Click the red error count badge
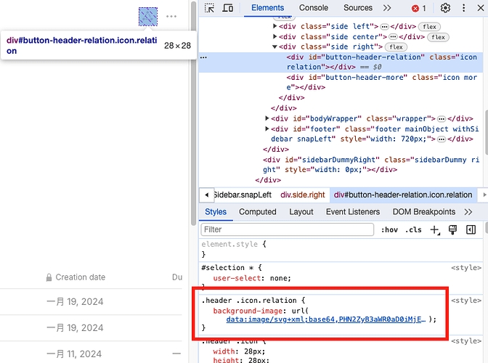Screen dimensions: 488x363 click(x=419, y=8)
